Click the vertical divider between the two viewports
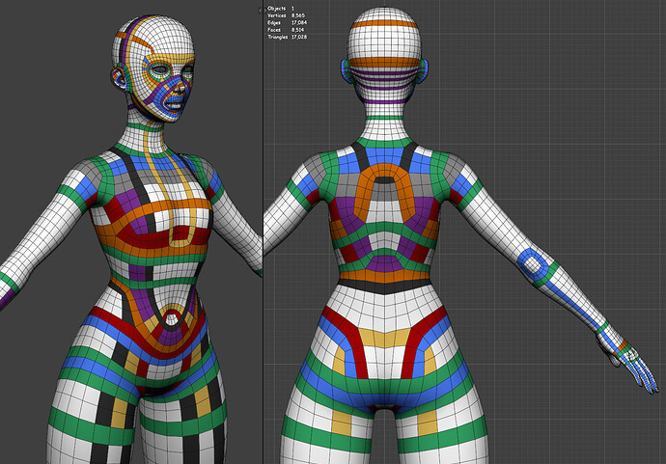Image resolution: width=666 pixels, height=464 pixels. point(263,232)
